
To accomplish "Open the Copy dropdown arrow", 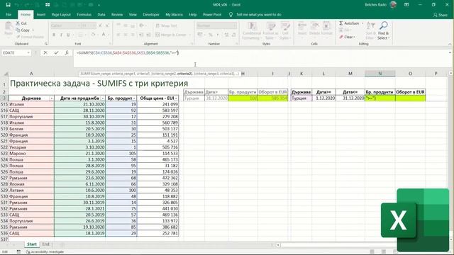I will click(33, 30).
